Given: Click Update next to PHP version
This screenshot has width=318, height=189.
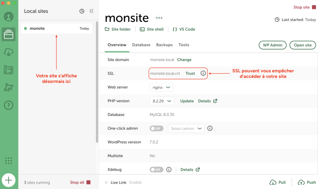Looking at the screenshot, I should pyautogui.click(x=187, y=101).
